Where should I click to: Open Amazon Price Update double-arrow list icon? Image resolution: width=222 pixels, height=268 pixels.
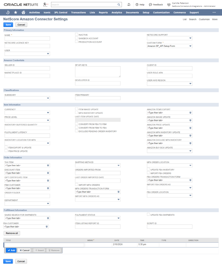190,128
